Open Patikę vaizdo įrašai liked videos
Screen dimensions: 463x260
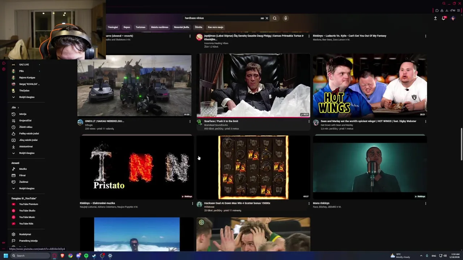click(25, 134)
